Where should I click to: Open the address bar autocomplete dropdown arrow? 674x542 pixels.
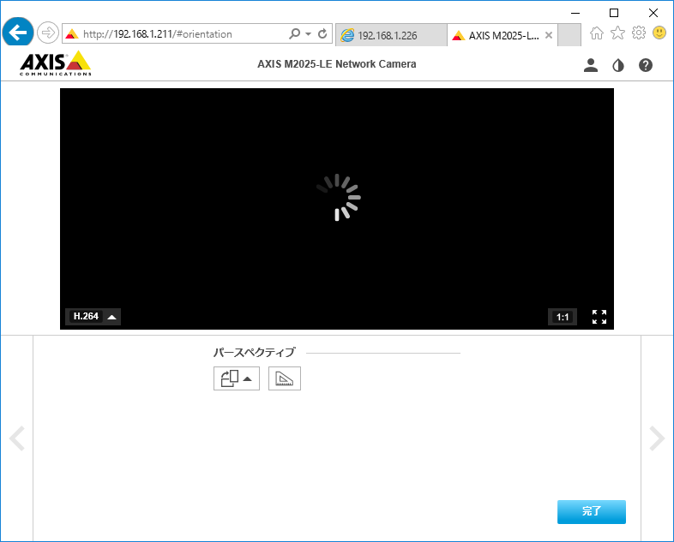[308, 33]
